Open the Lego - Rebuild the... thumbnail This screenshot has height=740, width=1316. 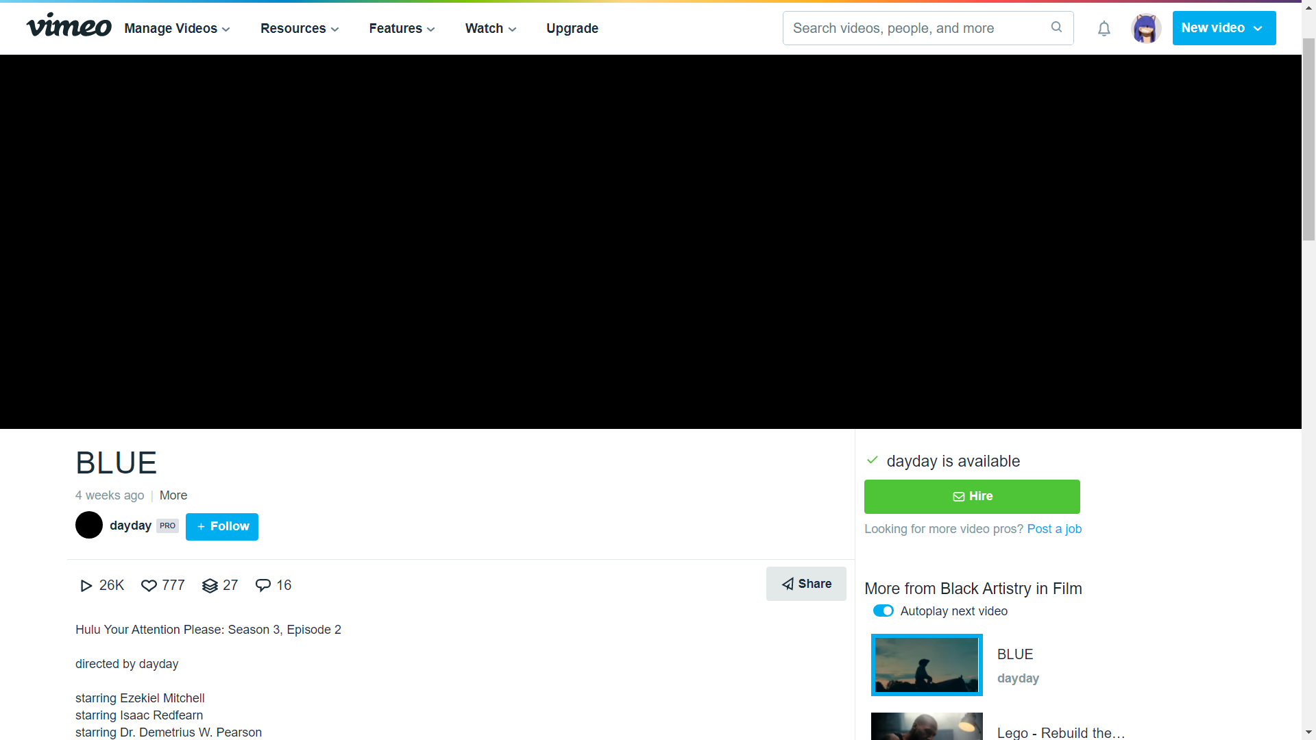point(927,726)
